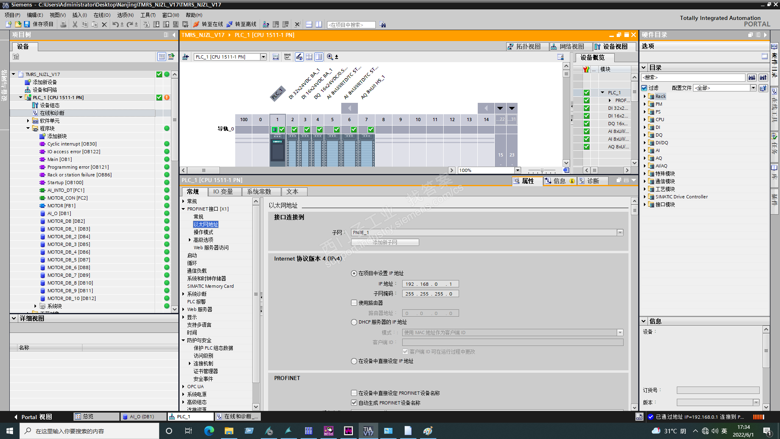Image resolution: width=780 pixels, height=439 pixels.
Task: Click the 转至在线 (Go online) toolbar button
Action: (208, 24)
